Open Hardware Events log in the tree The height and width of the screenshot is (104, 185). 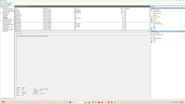(x=8, y=22)
